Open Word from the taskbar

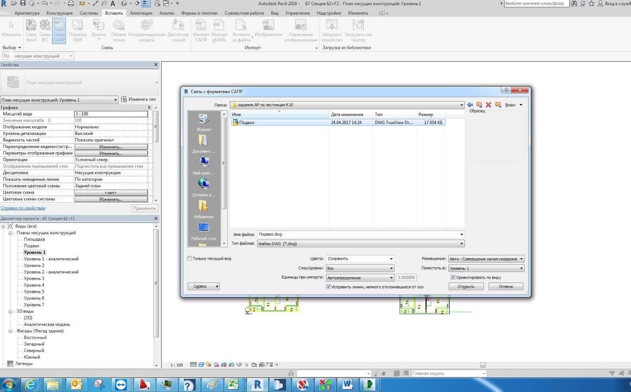tap(347, 385)
